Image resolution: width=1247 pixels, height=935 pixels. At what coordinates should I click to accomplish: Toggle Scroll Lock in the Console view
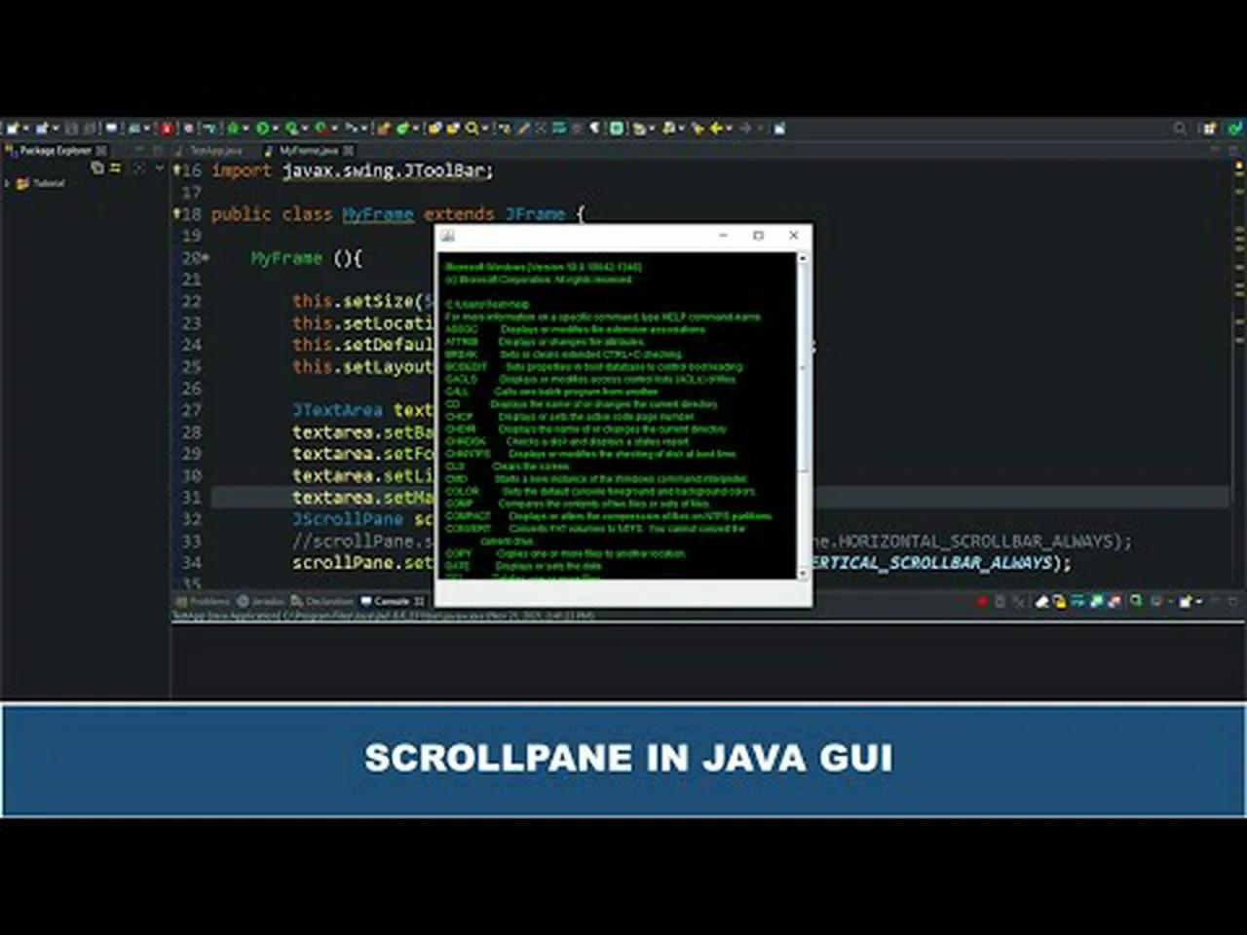1059,601
